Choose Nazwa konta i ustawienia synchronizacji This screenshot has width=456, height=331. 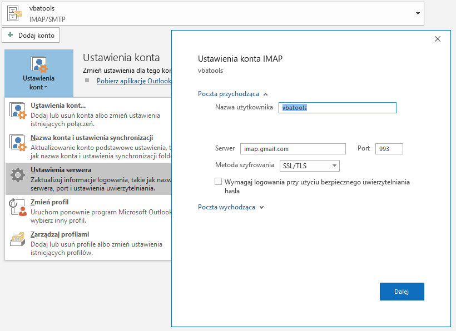(88, 147)
